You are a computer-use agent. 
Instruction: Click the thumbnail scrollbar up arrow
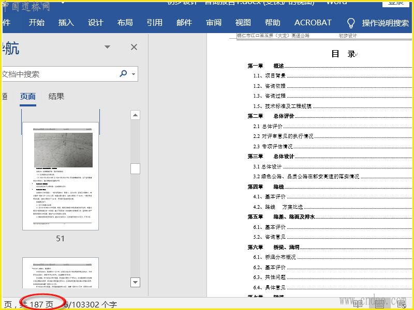coord(135,115)
